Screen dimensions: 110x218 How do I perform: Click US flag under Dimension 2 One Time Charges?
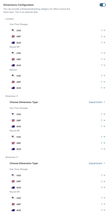coord(13,114)
